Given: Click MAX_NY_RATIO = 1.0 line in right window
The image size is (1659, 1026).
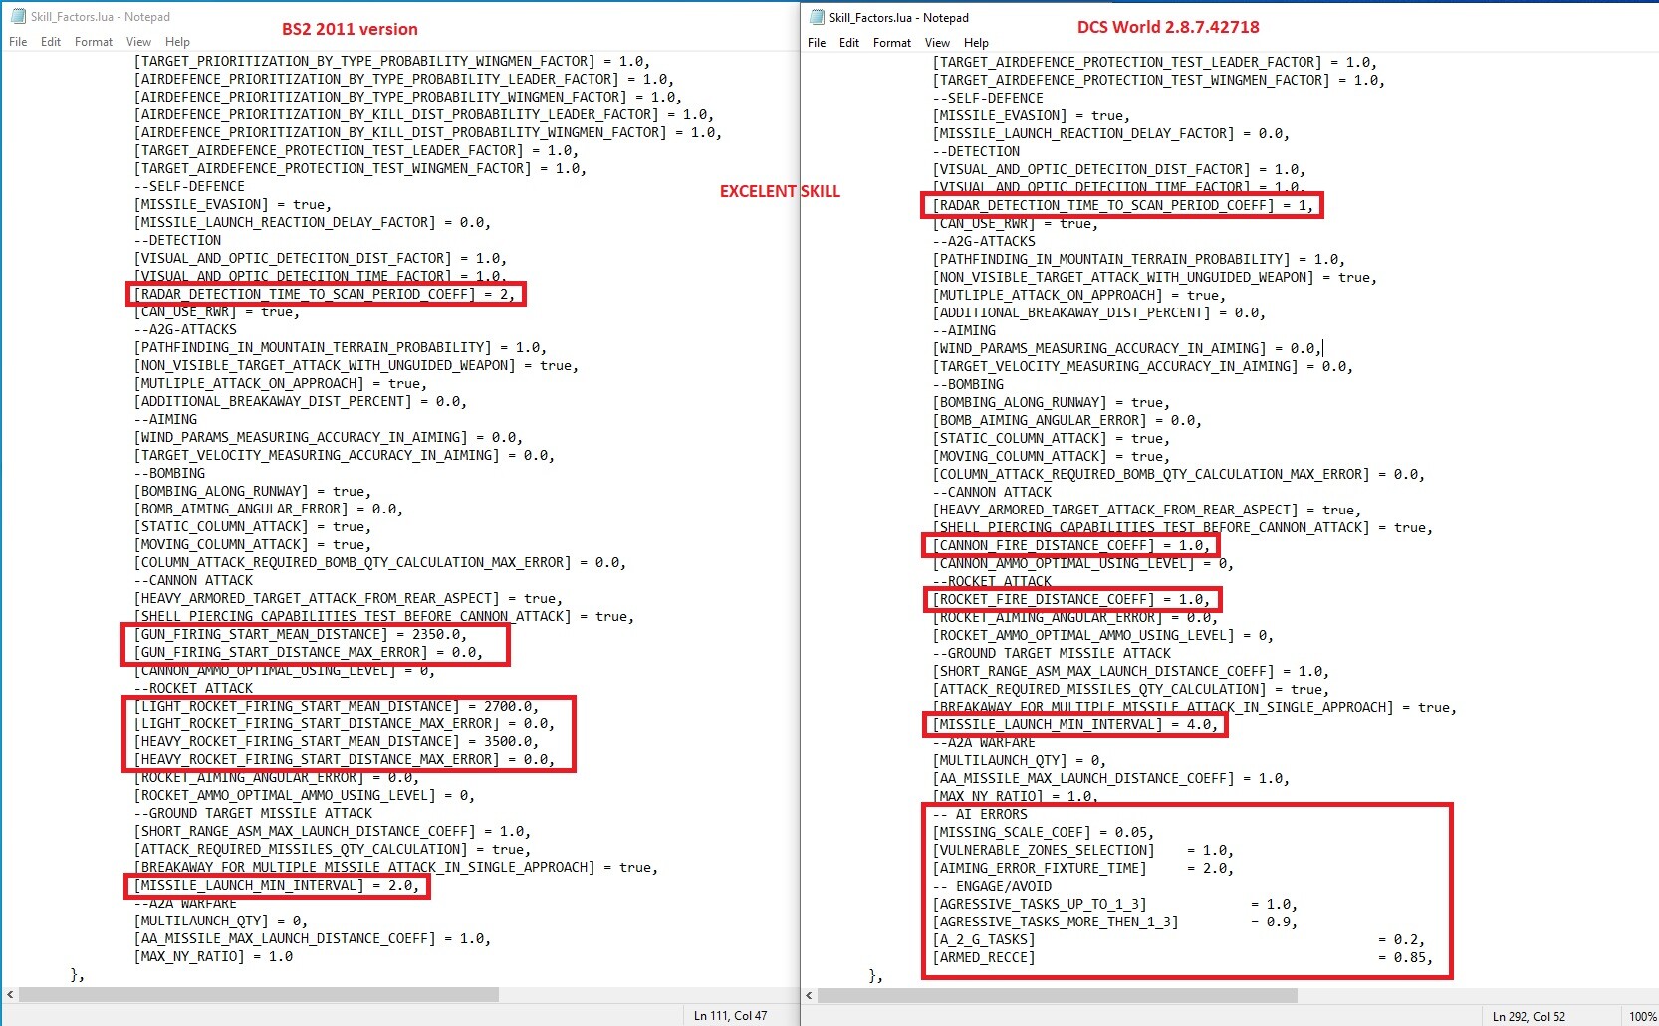Looking at the screenshot, I should [x=1016, y=796].
